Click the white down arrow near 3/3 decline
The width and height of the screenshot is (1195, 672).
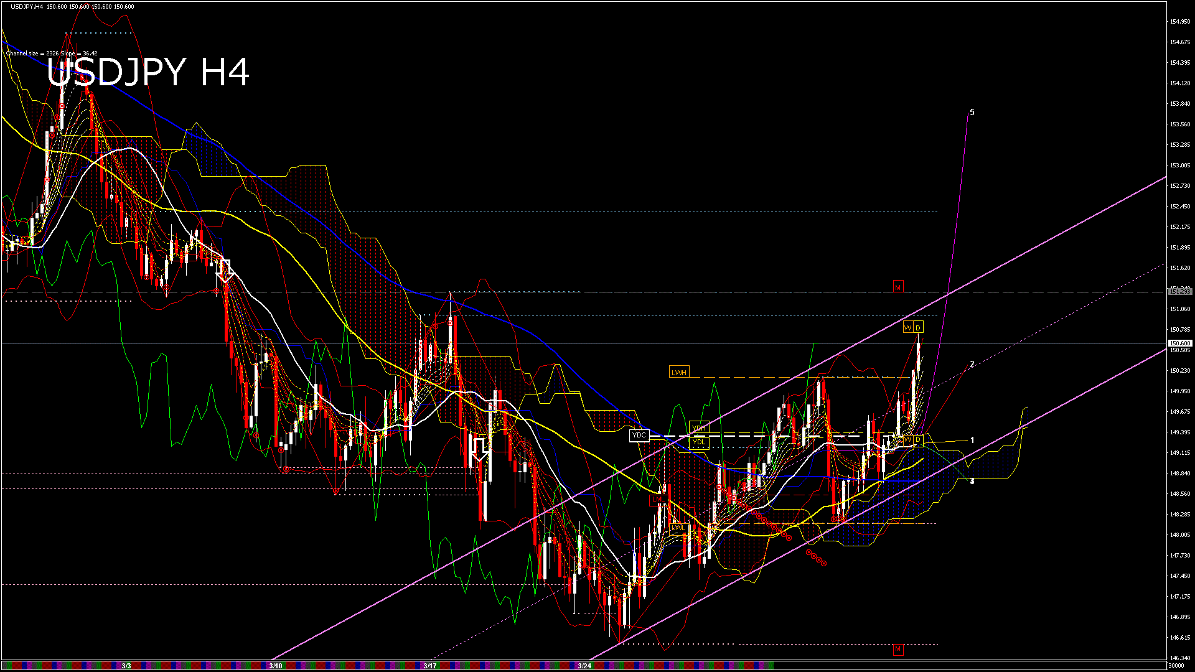(225, 271)
